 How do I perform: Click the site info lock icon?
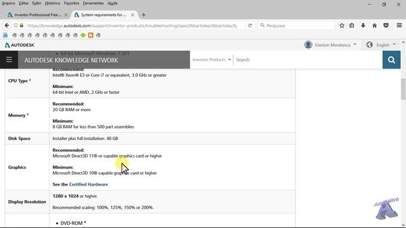pyautogui.click(x=22, y=25)
